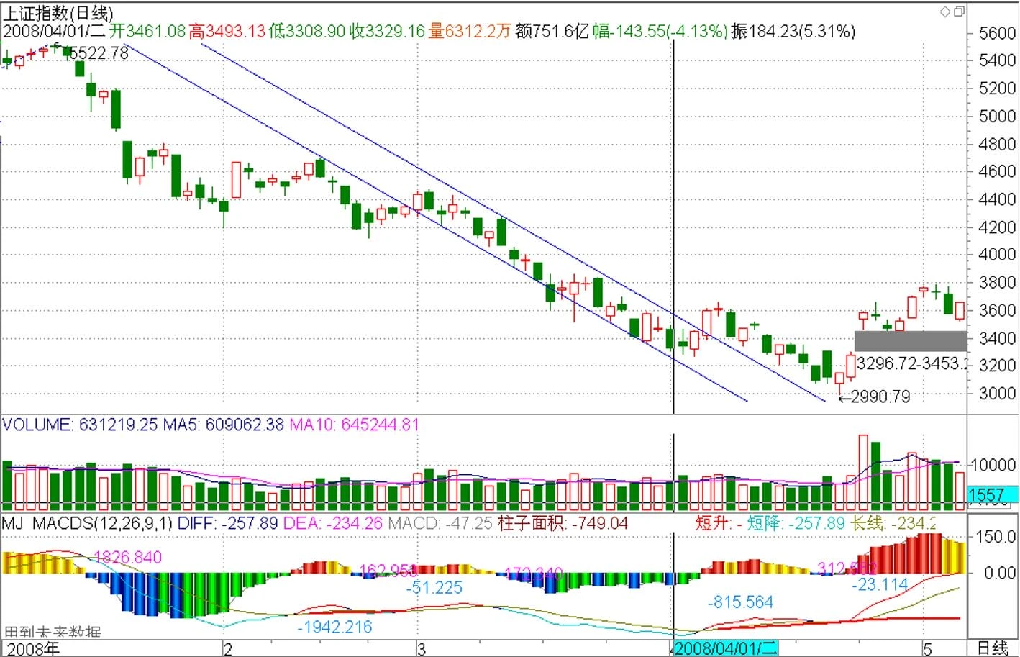Select the gray 3296.72-3453 gap zone
This screenshot has height=657, width=1020.
(x=911, y=340)
